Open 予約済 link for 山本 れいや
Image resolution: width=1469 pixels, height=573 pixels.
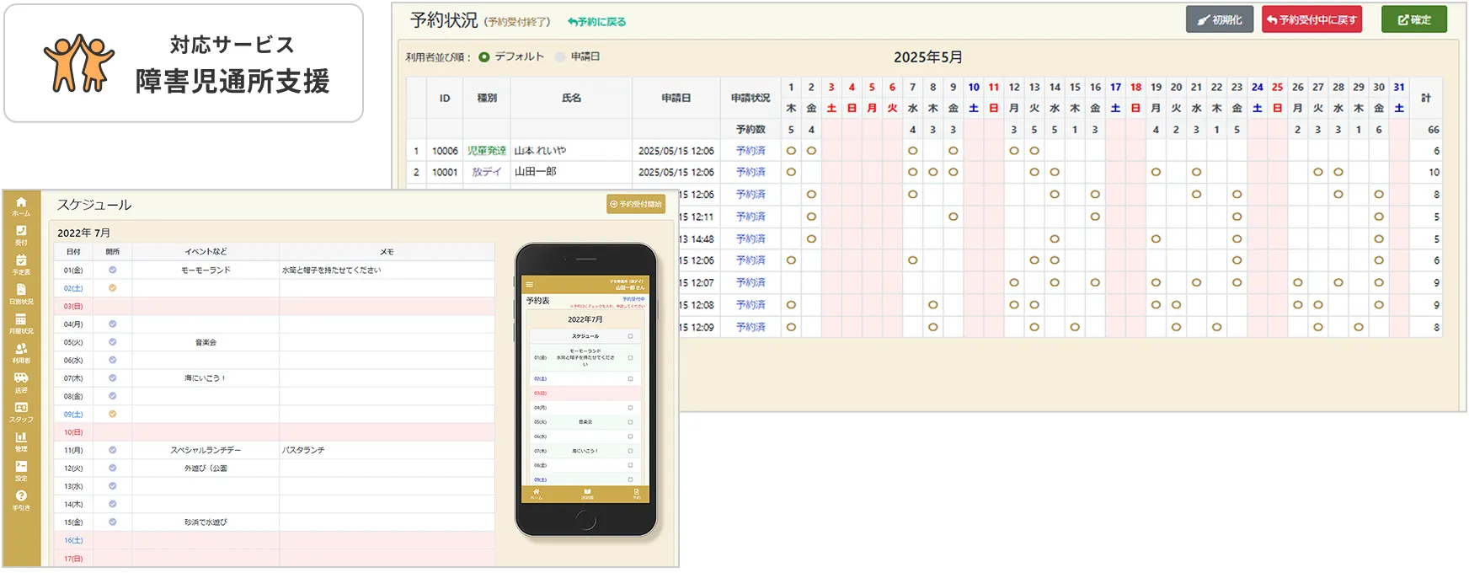[751, 151]
